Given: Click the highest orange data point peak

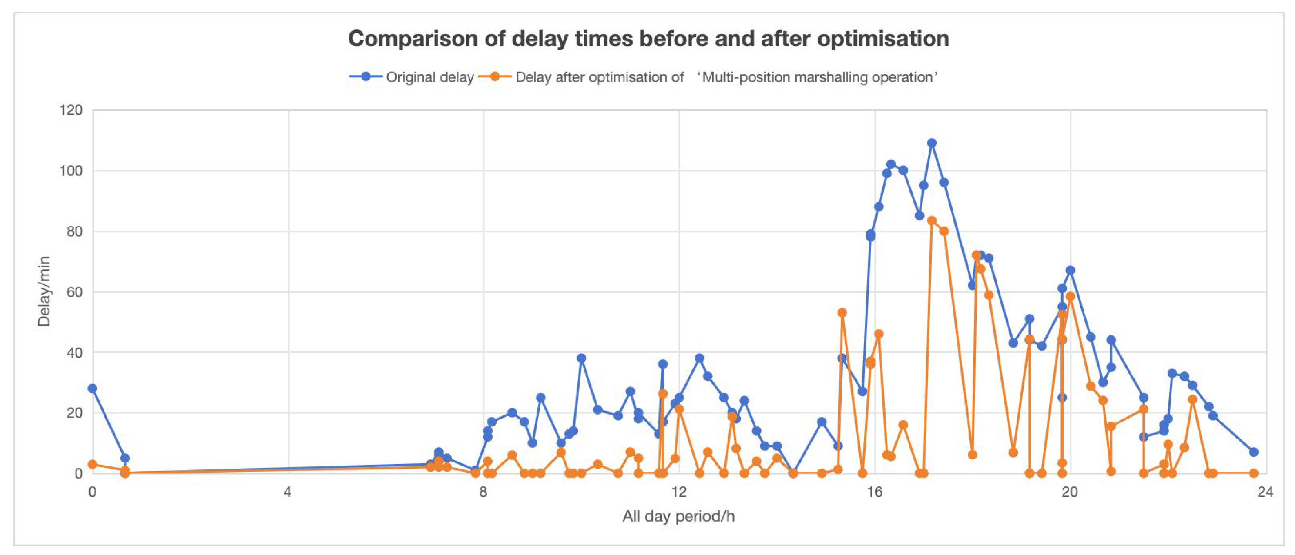Looking at the screenshot, I should click(x=931, y=221).
